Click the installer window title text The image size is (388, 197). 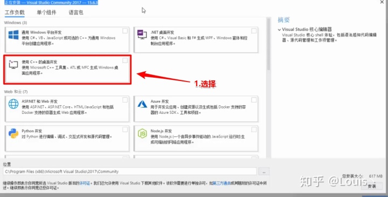point(51,3)
